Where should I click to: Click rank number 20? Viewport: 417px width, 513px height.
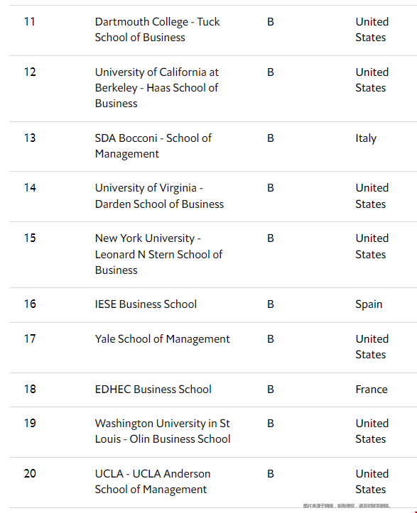(x=30, y=473)
